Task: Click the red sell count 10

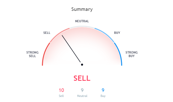Action: pyautogui.click(x=61, y=90)
